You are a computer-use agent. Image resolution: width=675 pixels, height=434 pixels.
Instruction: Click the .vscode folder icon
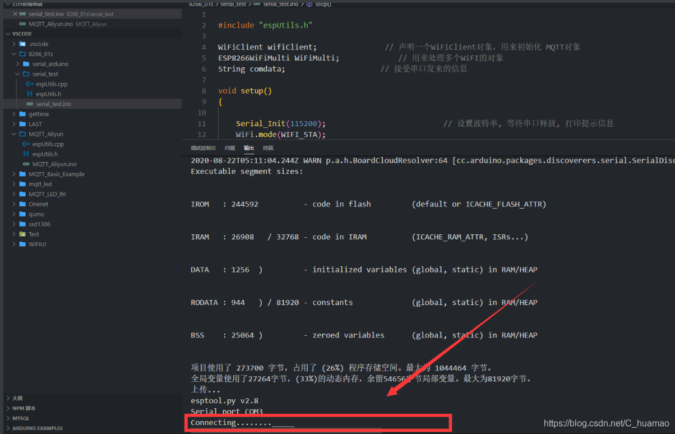click(x=22, y=44)
